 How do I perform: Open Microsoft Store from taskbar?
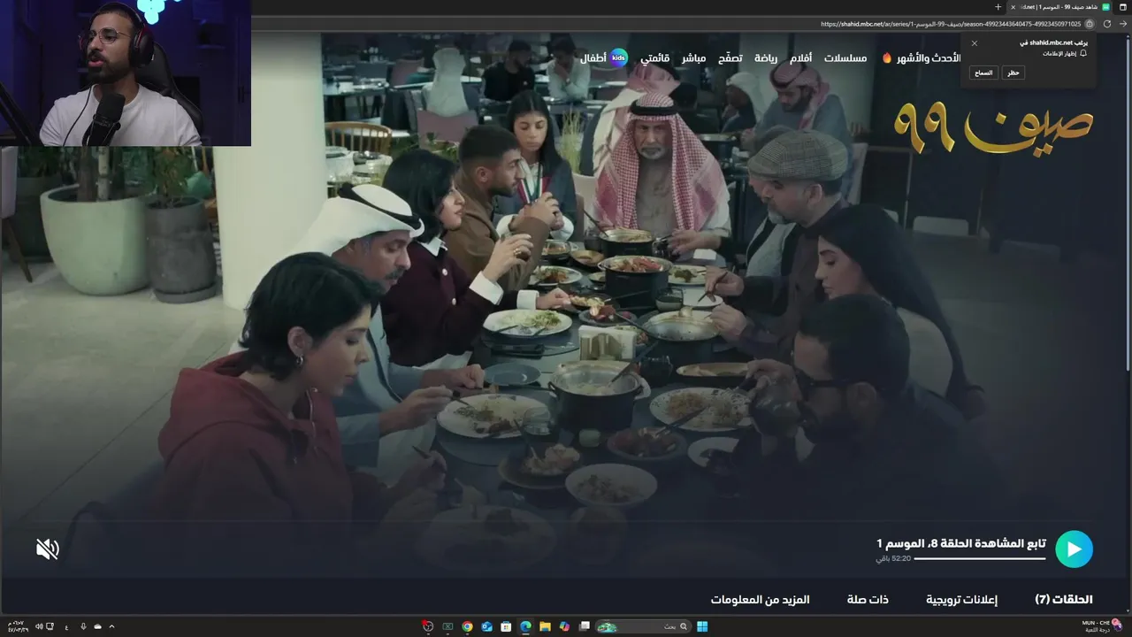506,626
